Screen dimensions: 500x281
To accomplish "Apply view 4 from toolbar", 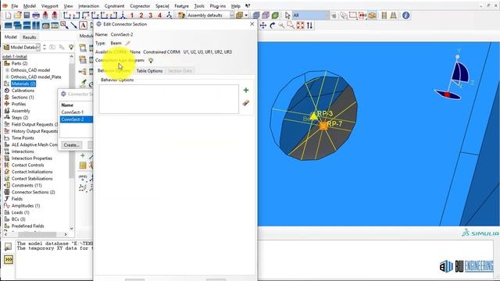I will 159,16.
